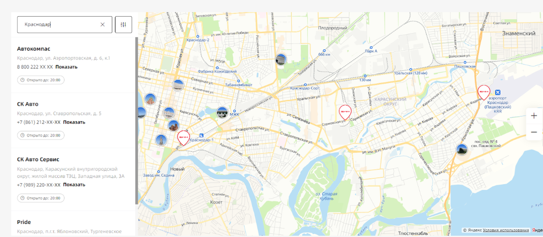The image size is (543, 237).
Task: Select the red dealer pin on Сормовская street
Action: click(x=345, y=112)
